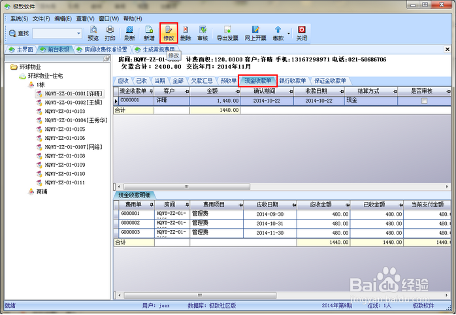Screen dimensions: 456x315
Task: Switch to the 房间收费标准设置 tab
Action: [x=102, y=50]
